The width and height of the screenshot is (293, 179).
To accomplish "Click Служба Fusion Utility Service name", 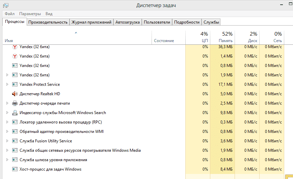I will tap(46, 141).
